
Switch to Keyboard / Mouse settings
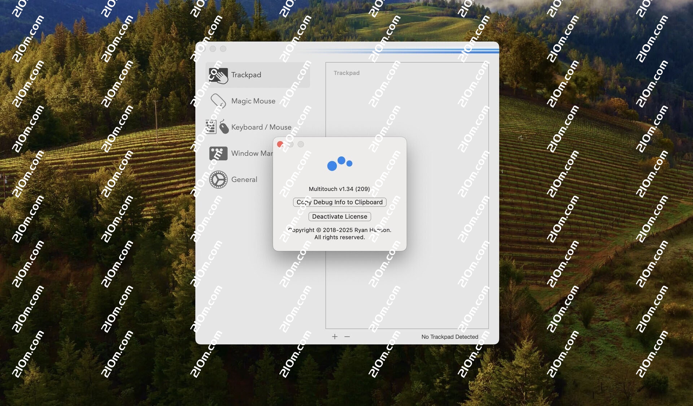[x=258, y=127]
